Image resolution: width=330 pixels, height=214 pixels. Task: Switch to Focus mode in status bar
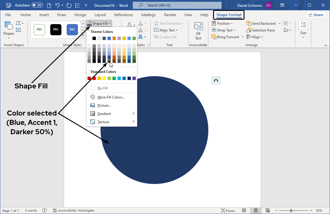pos(228,210)
